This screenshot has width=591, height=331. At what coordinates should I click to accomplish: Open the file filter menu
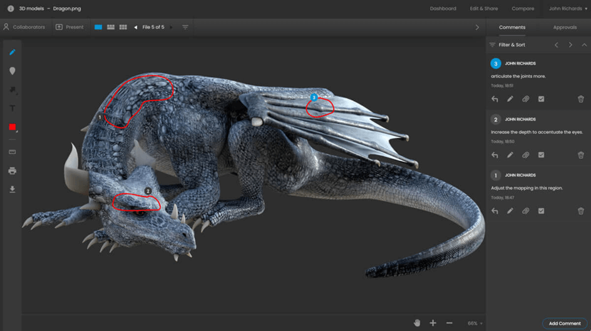pyautogui.click(x=185, y=27)
